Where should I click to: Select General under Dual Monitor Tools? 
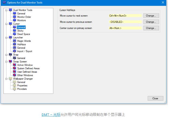click(21, 13)
